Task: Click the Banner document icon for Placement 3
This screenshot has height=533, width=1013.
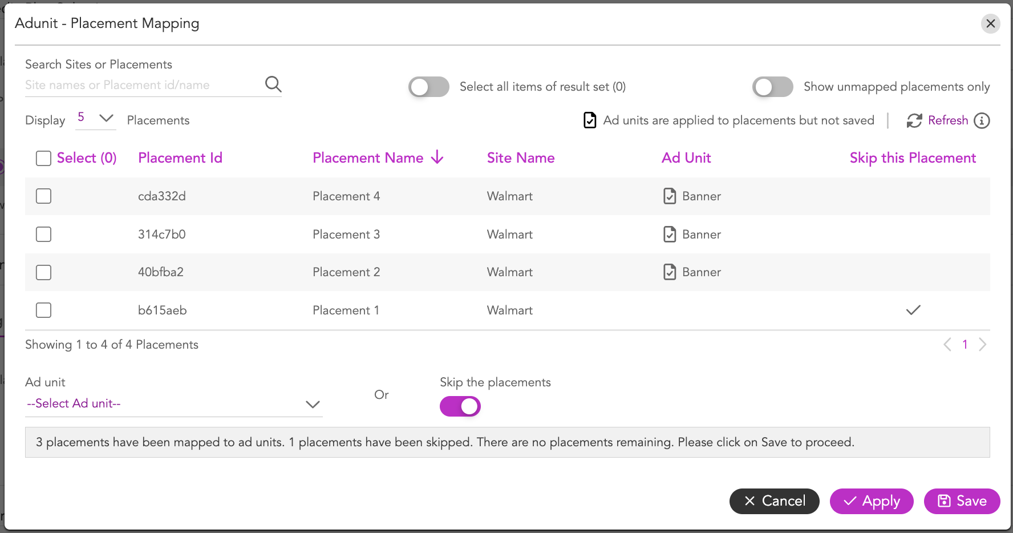Action: click(x=670, y=234)
